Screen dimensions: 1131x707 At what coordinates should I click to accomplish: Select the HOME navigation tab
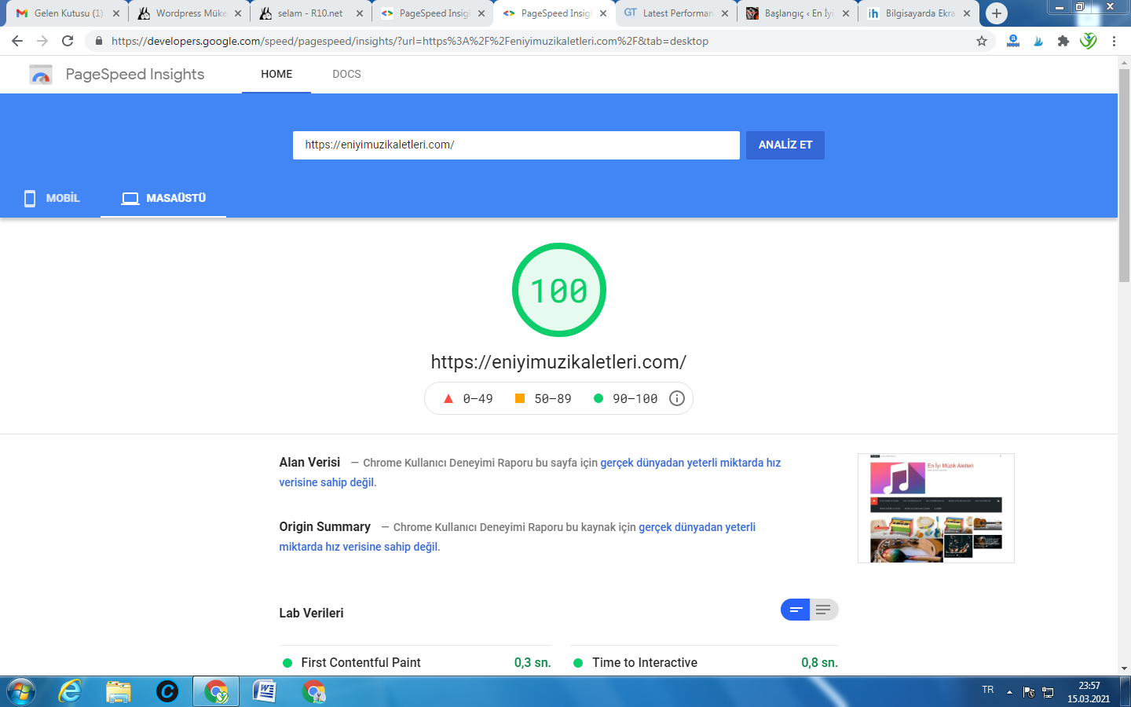click(x=276, y=74)
